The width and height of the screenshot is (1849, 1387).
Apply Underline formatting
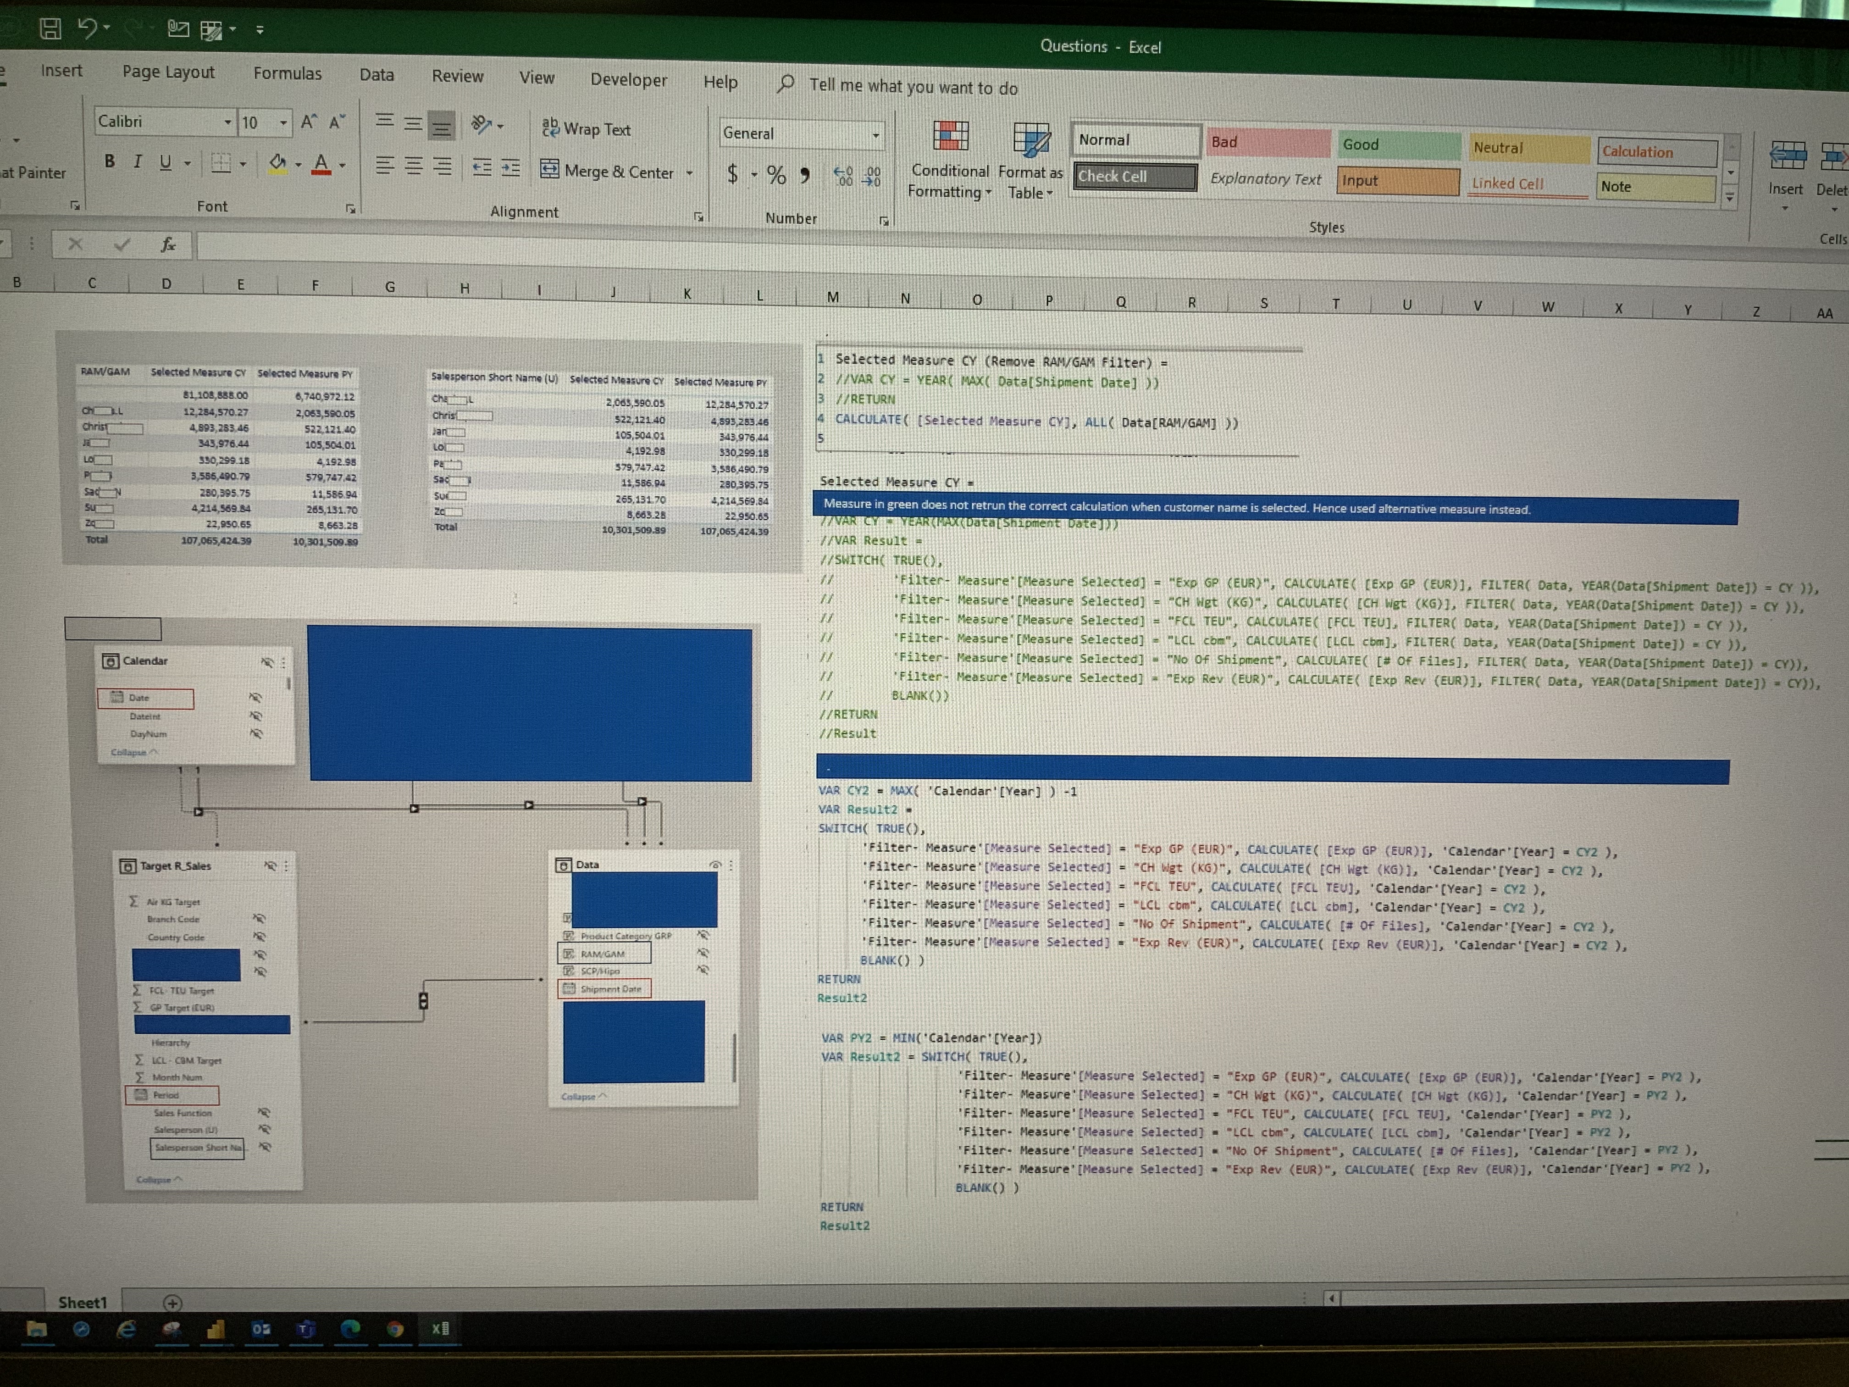pos(166,162)
